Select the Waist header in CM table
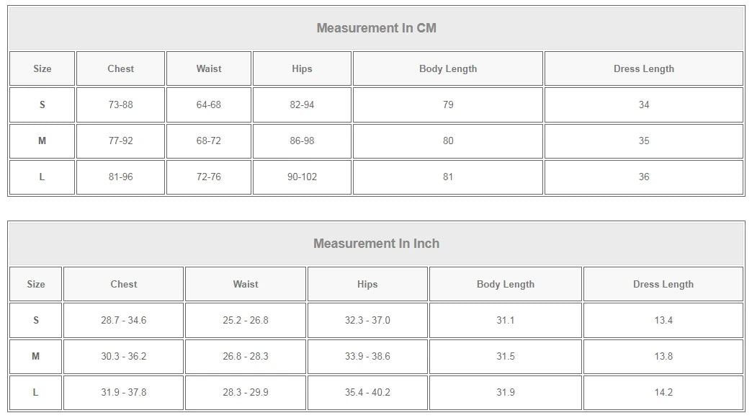The height and width of the screenshot is (418, 752). [209, 68]
